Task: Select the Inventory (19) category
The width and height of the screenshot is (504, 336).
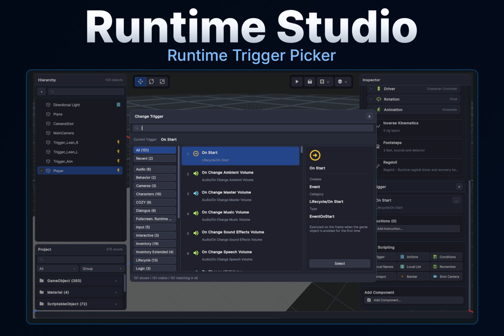Action: click(155, 244)
